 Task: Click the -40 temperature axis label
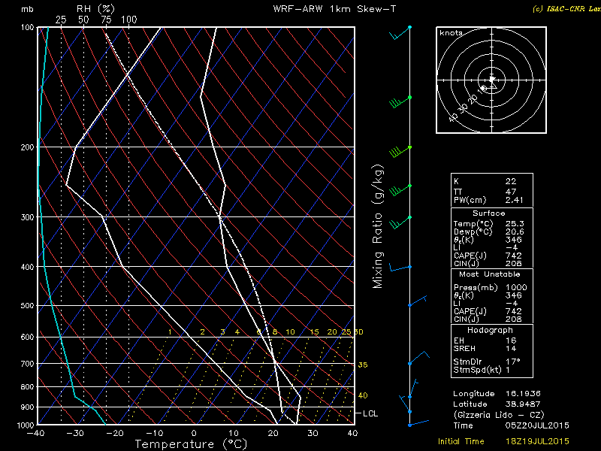coord(35,434)
